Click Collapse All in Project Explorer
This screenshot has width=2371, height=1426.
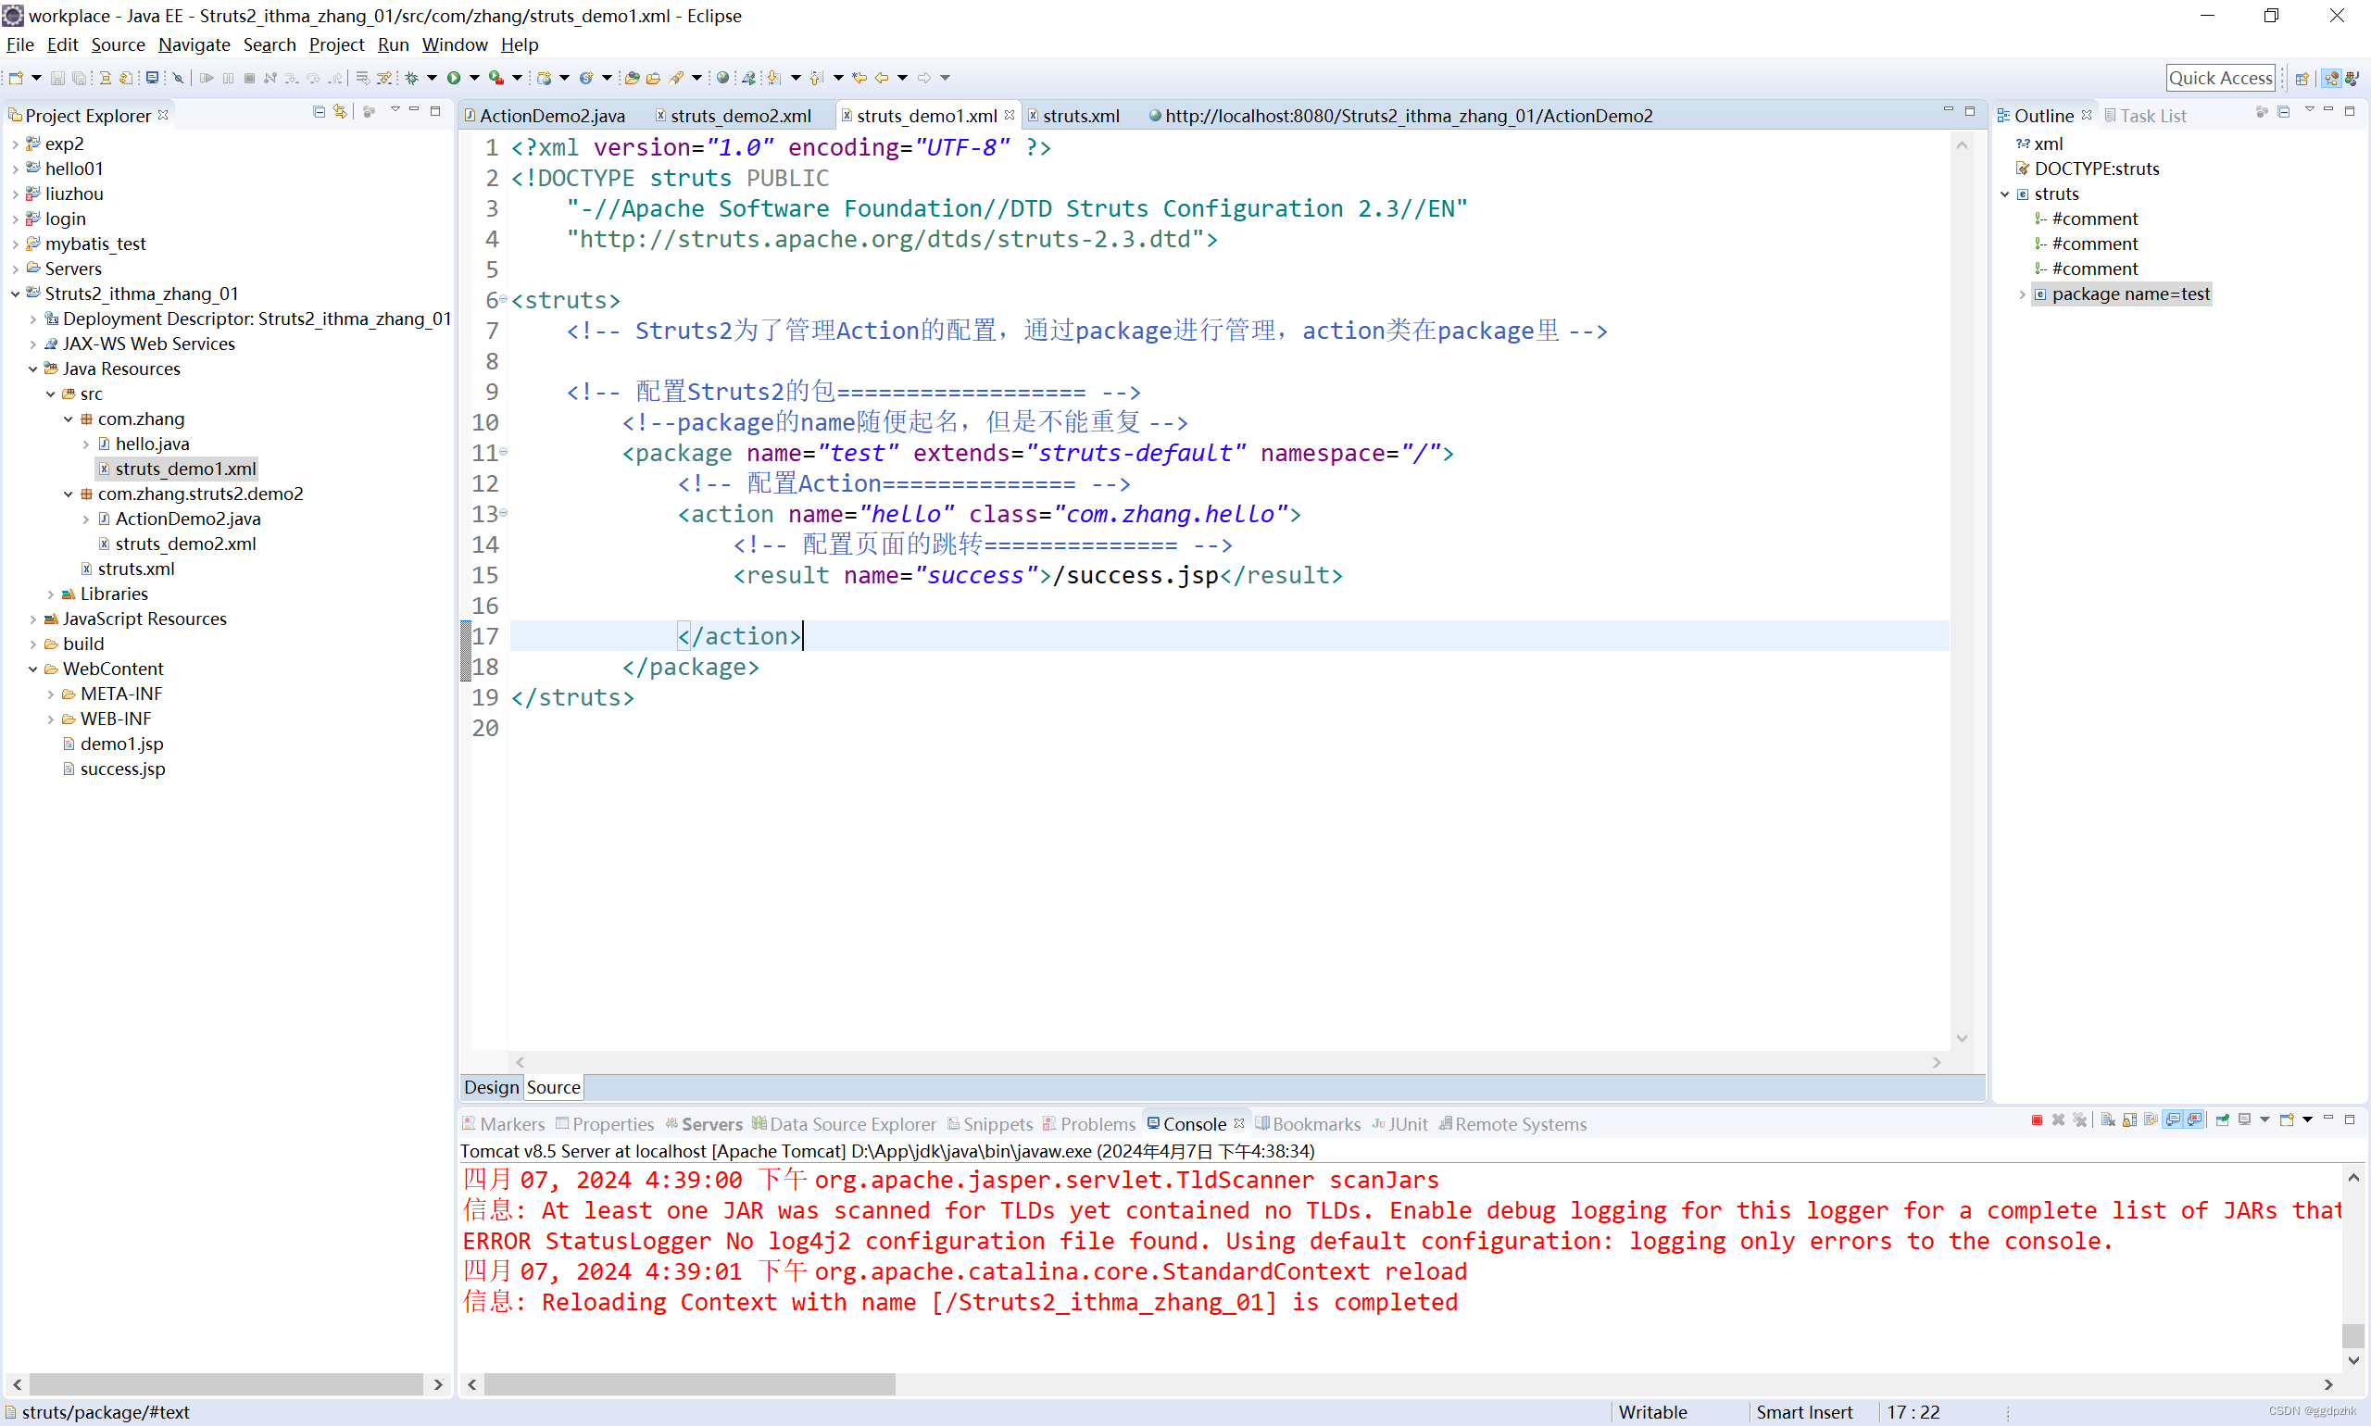pyautogui.click(x=318, y=112)
